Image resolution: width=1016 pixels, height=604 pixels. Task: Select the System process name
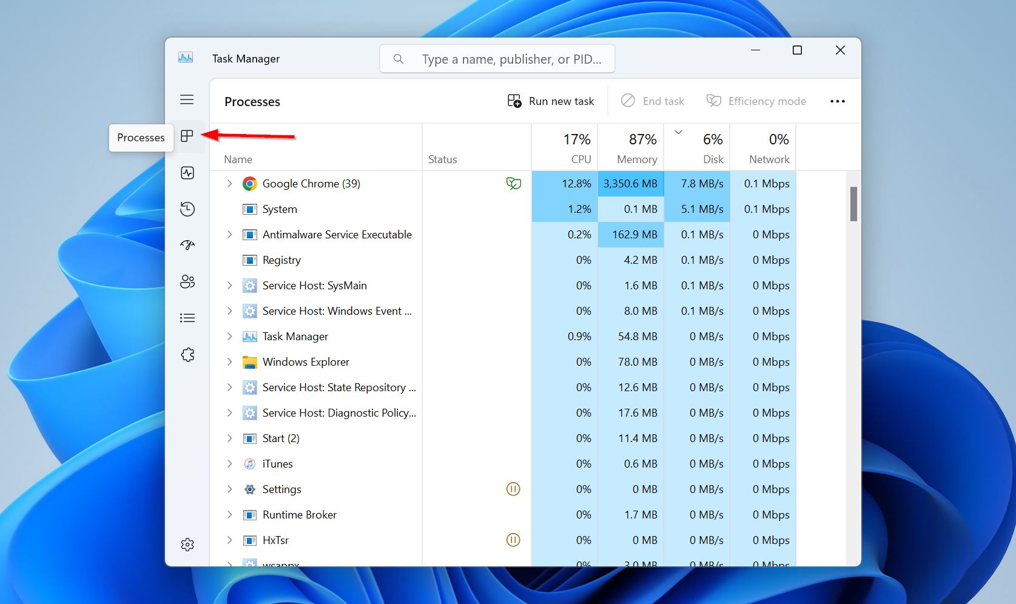pos(280,209)
